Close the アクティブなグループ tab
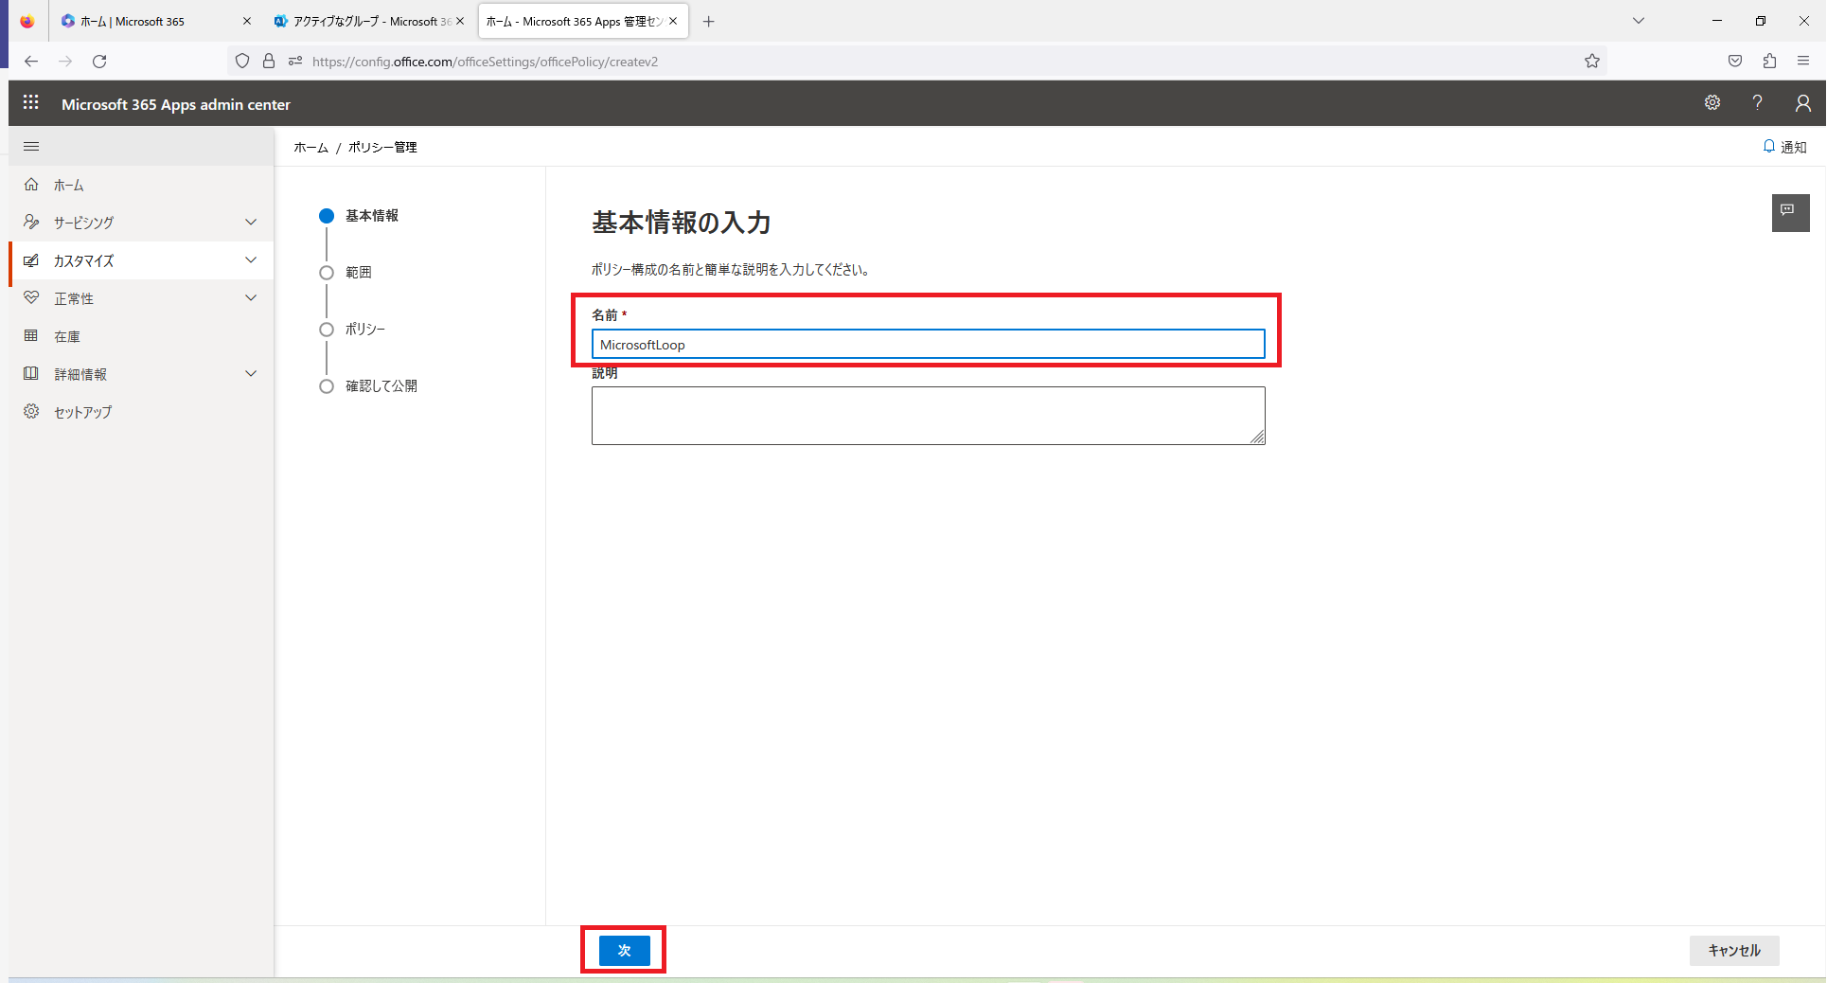This screenshot has height=983, width=1827. (460, 21)
